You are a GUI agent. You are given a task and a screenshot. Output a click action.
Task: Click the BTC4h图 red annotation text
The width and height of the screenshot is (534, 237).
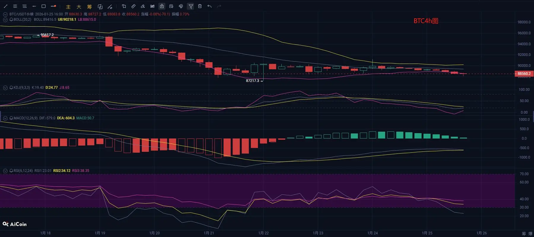(426, 21)
